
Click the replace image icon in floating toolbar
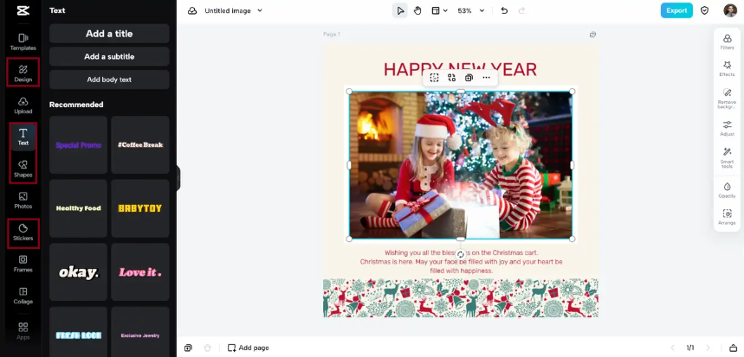[x=451, y=78]
